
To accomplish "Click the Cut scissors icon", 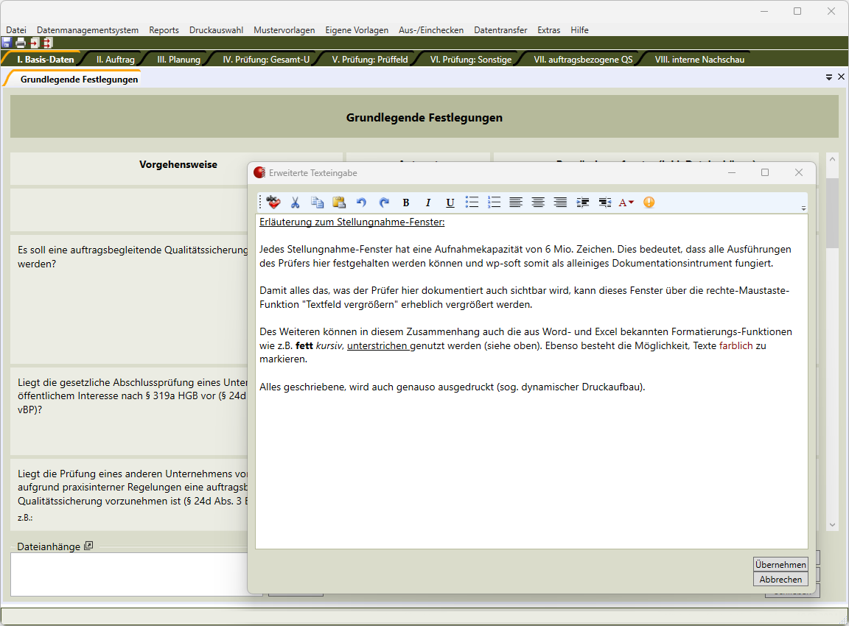I will tap(295, 203).
